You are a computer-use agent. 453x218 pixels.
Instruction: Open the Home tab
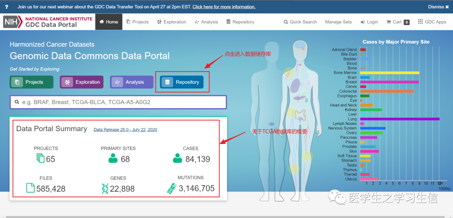pos(109,22)
